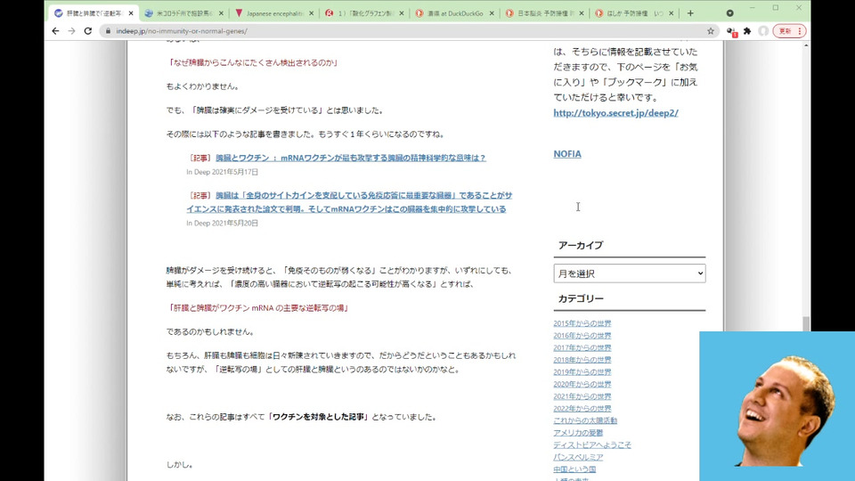Open the 脾臓とワクチン article link
This screenshot has height=481, width=855.
pyautogui.click(x=351, y=158)
